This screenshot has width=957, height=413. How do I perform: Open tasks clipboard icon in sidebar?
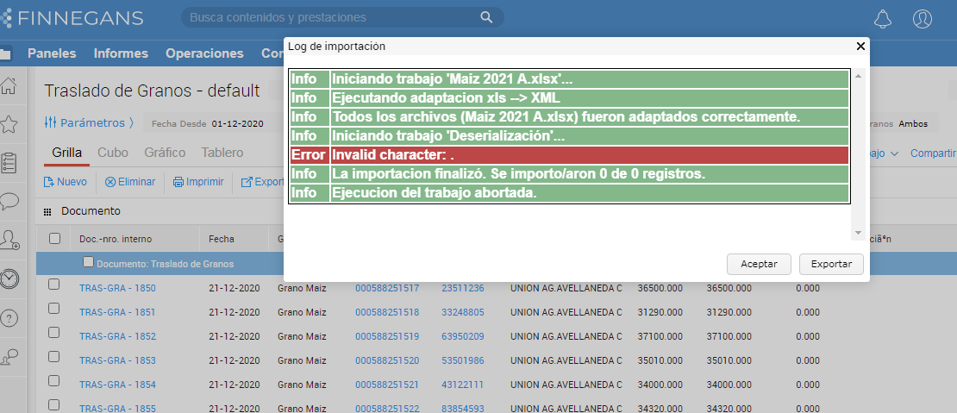[9, 163]
